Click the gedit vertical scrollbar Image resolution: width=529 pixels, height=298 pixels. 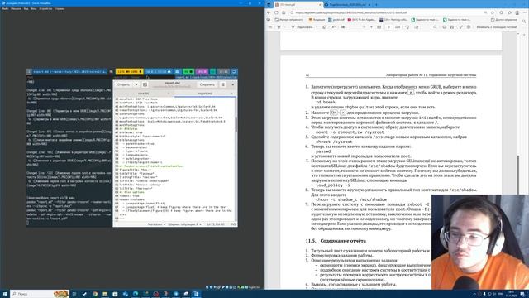[x=236, y=123]
